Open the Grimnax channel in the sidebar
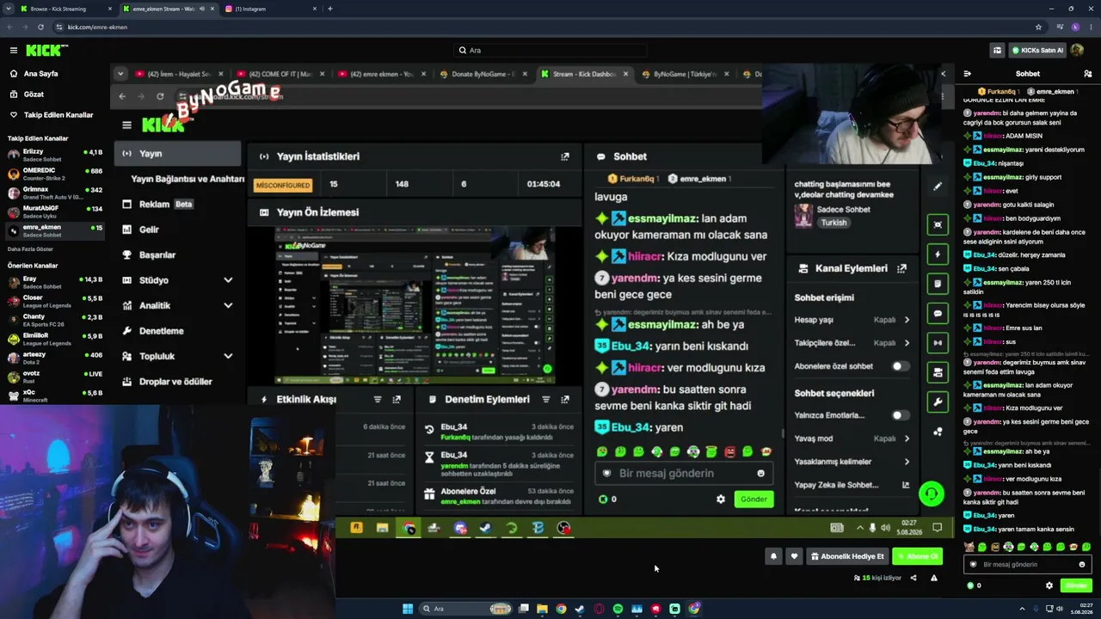1101x619 pixels. (x=54, y=193)
